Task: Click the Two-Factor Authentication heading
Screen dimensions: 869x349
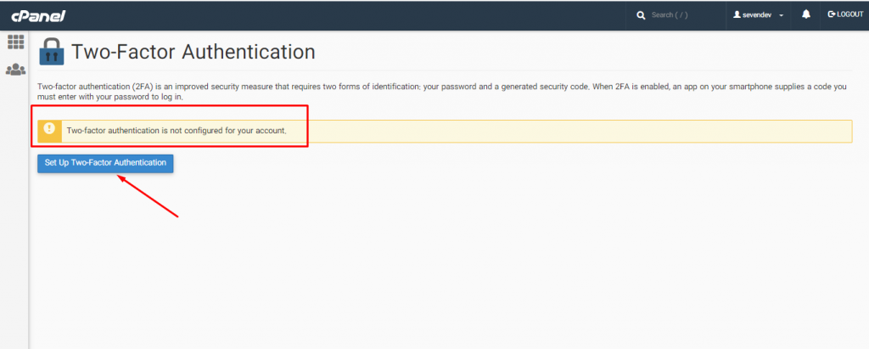Action: pos(193,52)
